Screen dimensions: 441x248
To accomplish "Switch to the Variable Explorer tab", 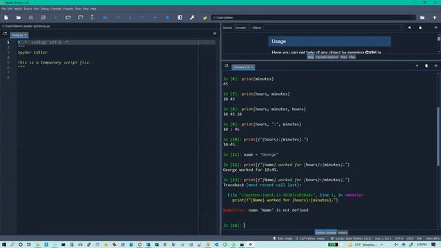I will click(x=327, y=57).
